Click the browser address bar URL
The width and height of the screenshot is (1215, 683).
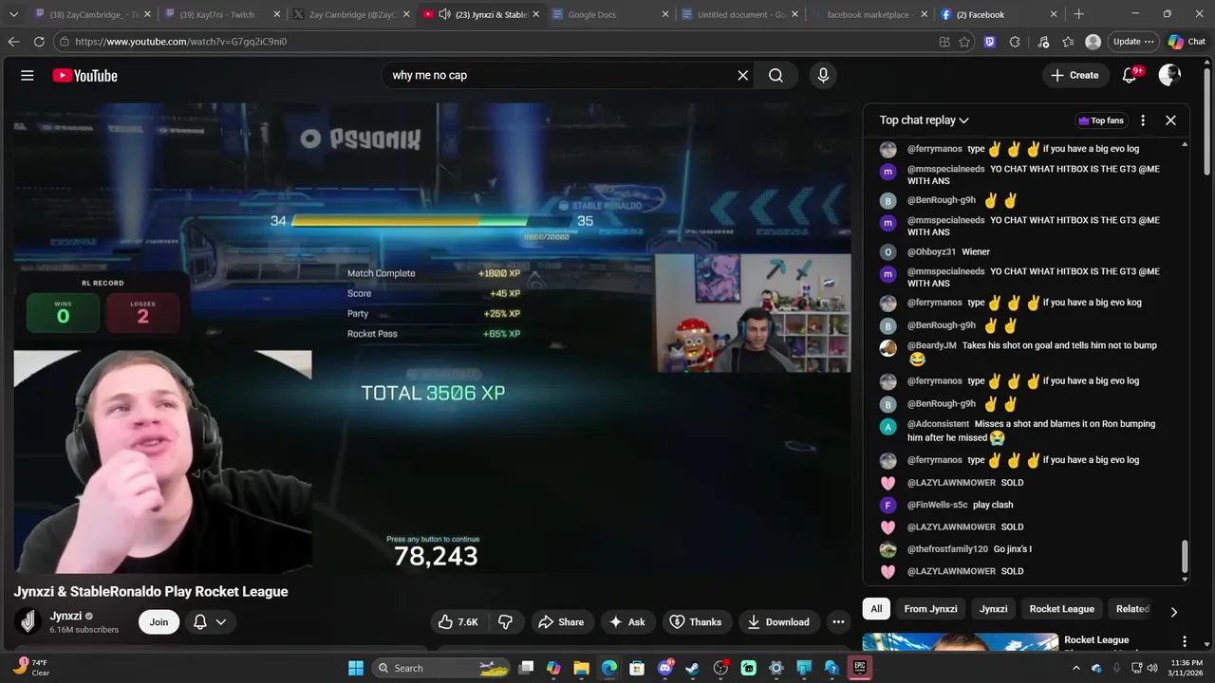[180, 42]
